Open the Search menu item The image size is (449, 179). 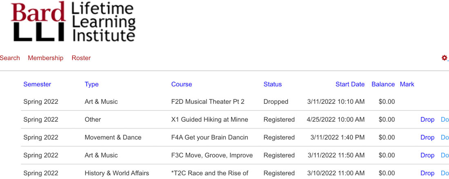(x=10, y=58)
